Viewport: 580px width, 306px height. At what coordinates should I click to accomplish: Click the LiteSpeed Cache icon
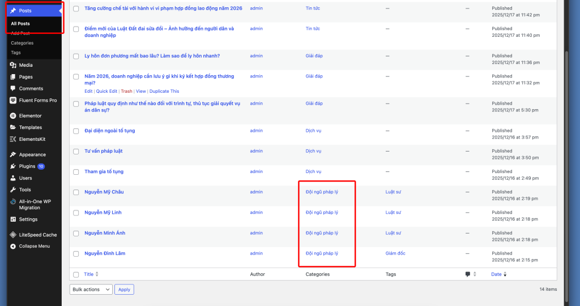(x=13, y=235)
